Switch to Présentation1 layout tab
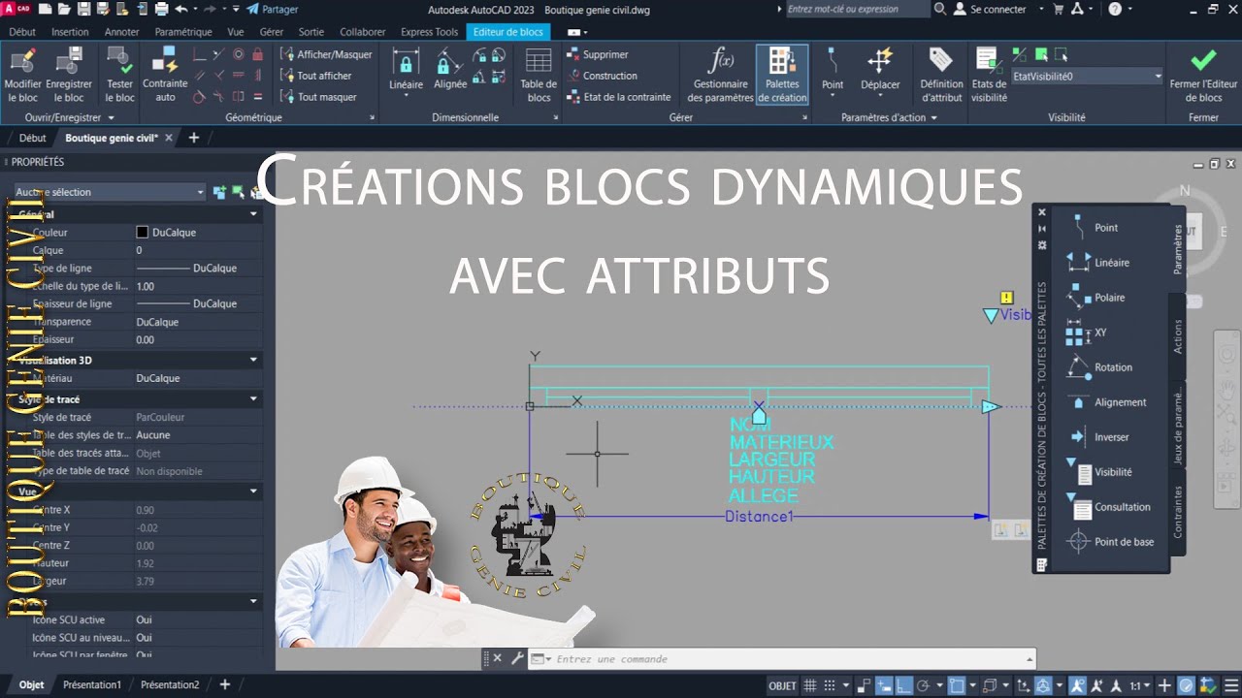The height and width of the screenshot is (698, 1242). coord(92,684)
